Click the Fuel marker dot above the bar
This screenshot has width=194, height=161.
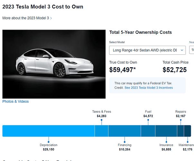coord(148,120)
